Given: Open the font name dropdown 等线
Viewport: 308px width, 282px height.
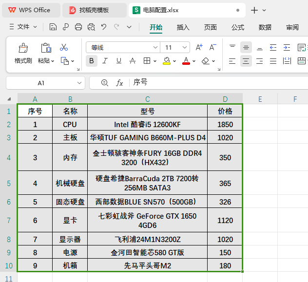Looking at the screenshot, I should click(x=155, y=47).
